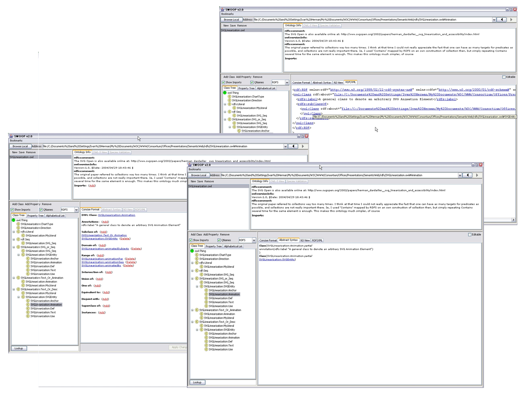Click green owl:Thing icon in the left window
The image size is (523, 402).
(13, 220)
